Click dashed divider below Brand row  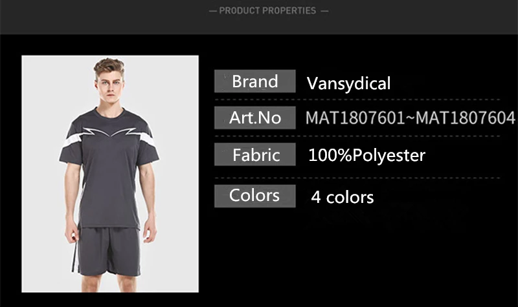[357, 100]
